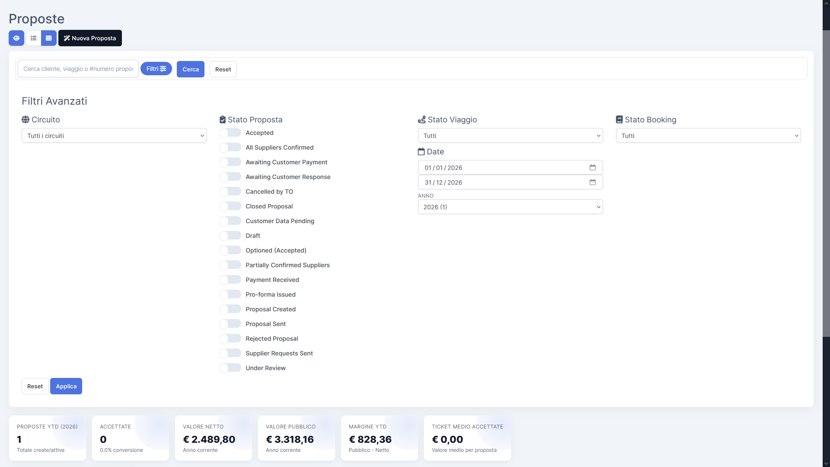The image size is (830, 467).
Task: Open the ANNO year dropdown
Action: coord(510,207)
